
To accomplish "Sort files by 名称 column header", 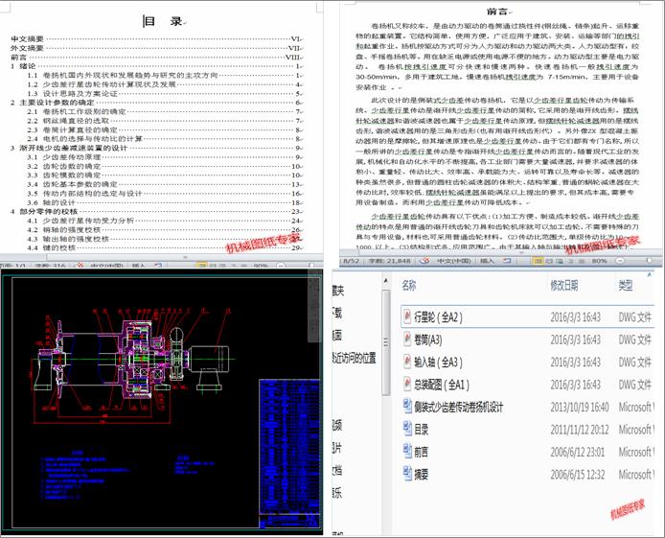I will click(x=409, y=285).
